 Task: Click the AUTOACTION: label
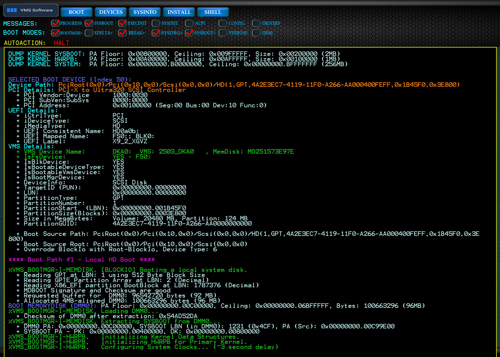point(25,43)
